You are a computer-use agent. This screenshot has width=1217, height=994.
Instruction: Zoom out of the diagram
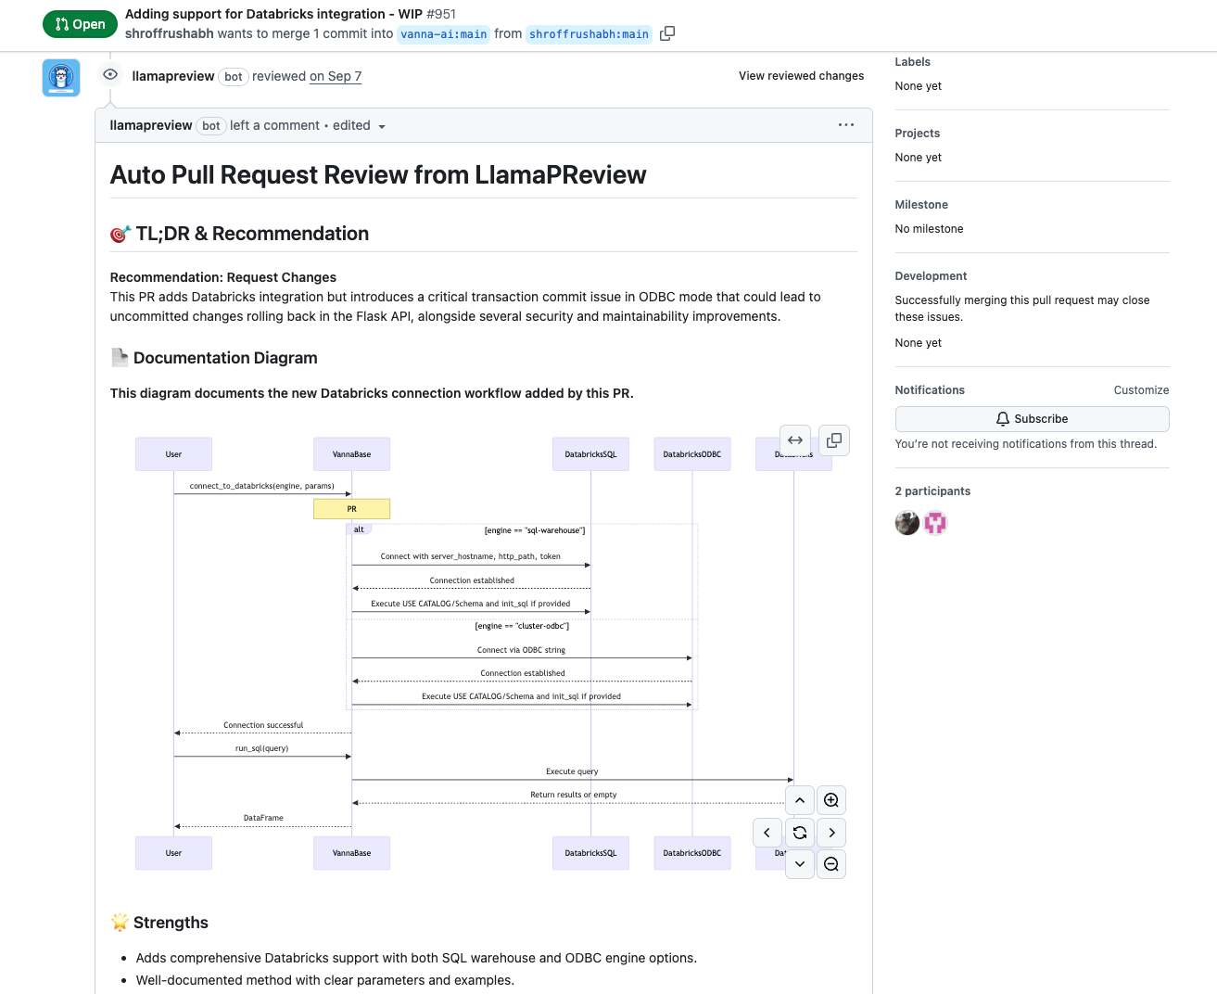coord(831,864)
